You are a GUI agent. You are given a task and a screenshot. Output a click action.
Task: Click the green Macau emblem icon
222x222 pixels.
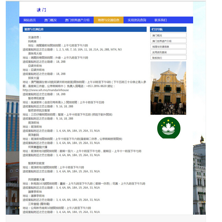coord(168,128)
